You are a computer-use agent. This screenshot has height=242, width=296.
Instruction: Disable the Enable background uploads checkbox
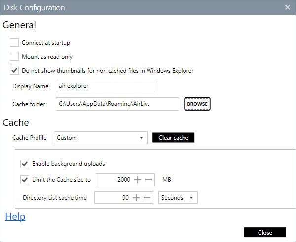(25, 164)
